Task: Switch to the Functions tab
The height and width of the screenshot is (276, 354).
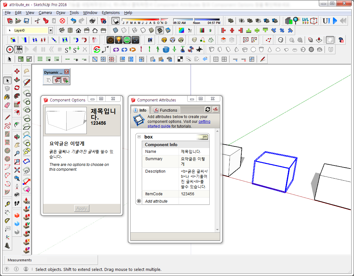Action: 166,110
